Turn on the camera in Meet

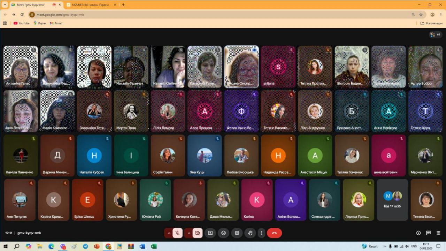coord(198,233)
